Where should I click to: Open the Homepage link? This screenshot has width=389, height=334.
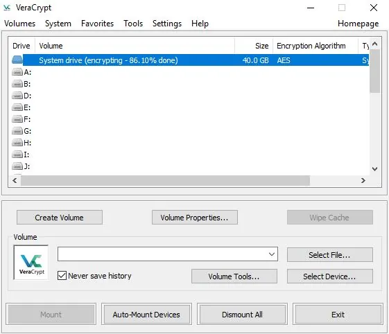point(358,24)
